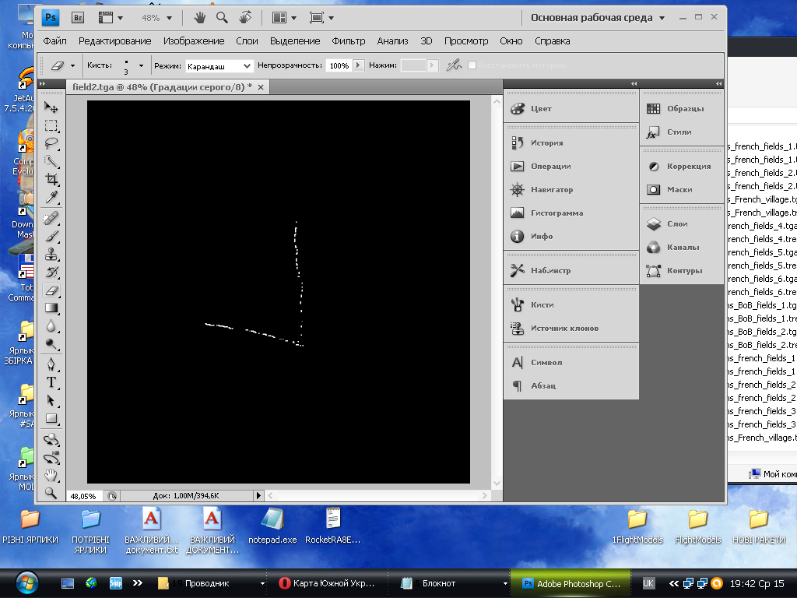Toggle the 'Восстановить историю' checkbox

(472, 66)
